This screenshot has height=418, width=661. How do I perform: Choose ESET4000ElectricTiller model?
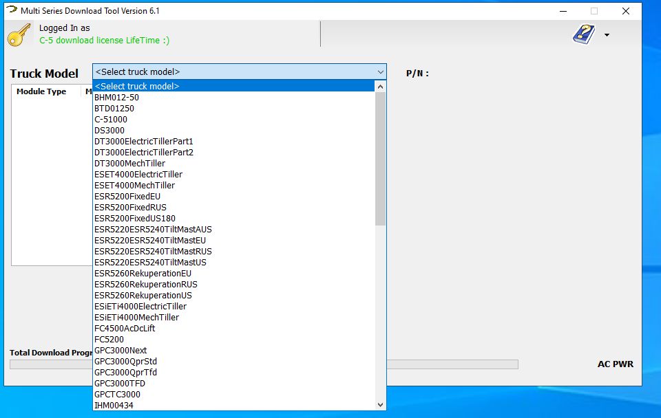pos(233,174)
